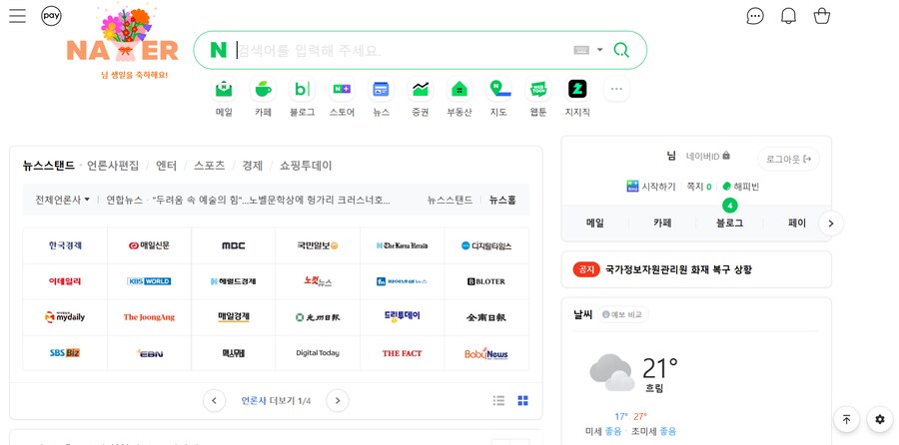
Task: Expand more services with the ellipsis button
Action: pos(616,90)
